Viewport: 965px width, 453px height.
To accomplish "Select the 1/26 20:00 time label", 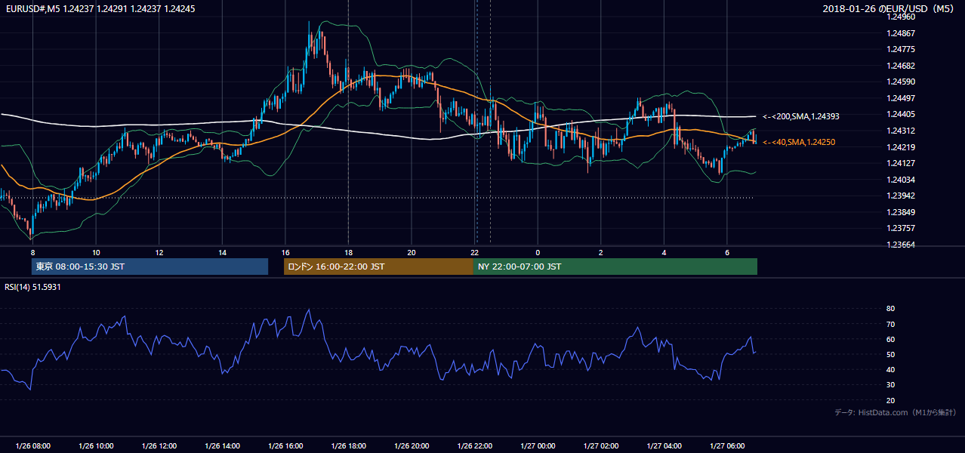I will (x=412, y=446).
